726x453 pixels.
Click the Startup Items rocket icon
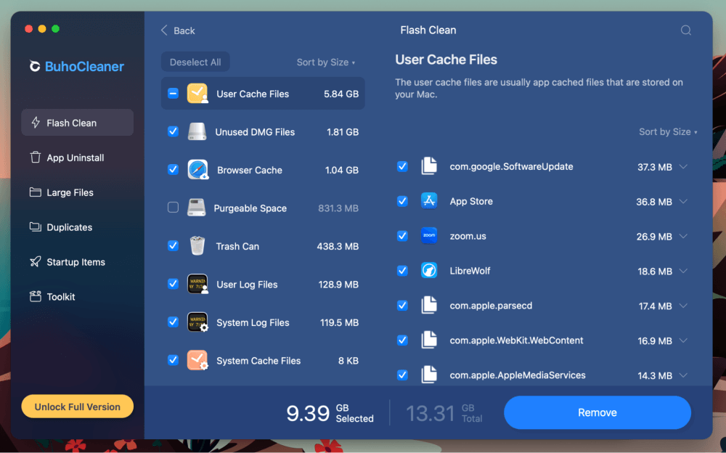tap(35, 261)
